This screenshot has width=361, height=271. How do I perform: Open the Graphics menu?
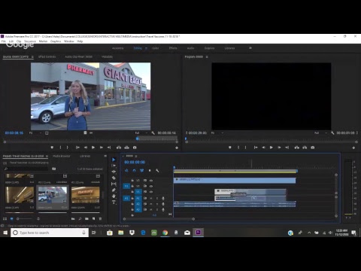point(56,41)
